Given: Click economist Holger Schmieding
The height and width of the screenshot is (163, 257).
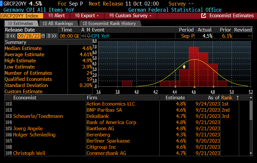Looking at the screenshot, I should (x=34, y=135).
